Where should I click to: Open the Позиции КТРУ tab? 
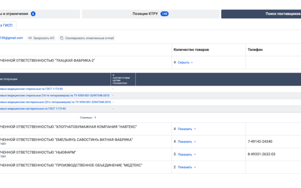pyautogui.click(x=150, y=14)
